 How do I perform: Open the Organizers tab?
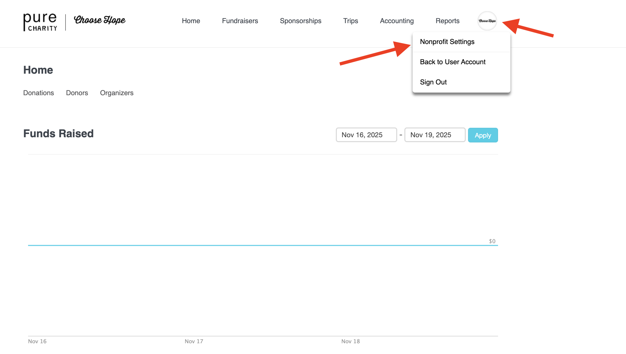coord(117,93)
